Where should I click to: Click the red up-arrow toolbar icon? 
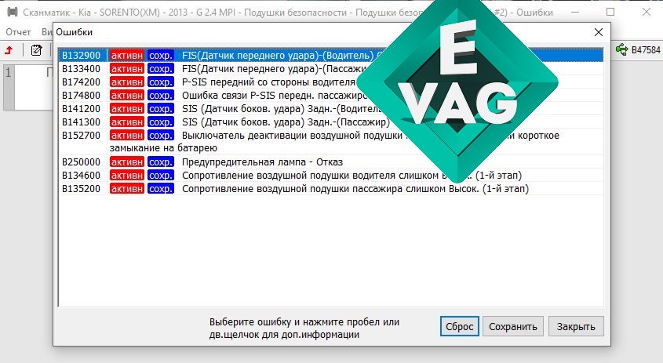[x=9, y=50]
